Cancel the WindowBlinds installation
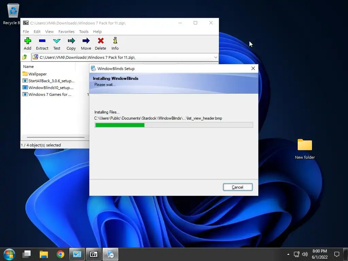The image size is (348, 261). point(238,187)
